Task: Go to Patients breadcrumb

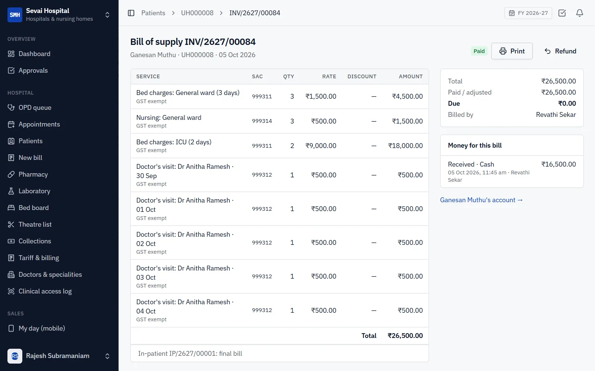Action: 153,13
